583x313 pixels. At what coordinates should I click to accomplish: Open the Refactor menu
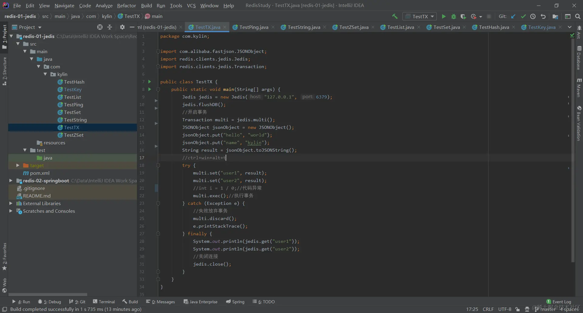[126, 5]
